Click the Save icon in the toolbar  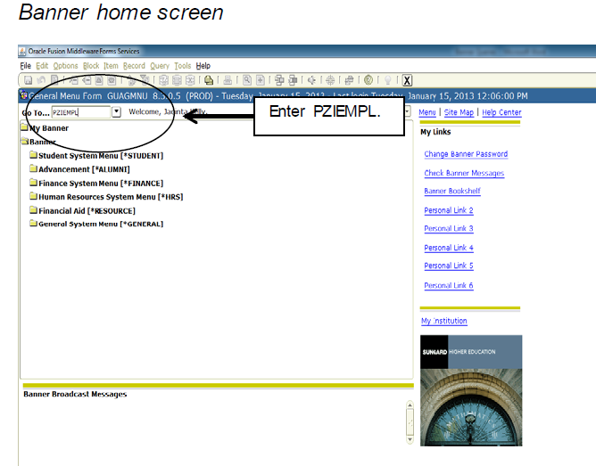tap(29, 80)
